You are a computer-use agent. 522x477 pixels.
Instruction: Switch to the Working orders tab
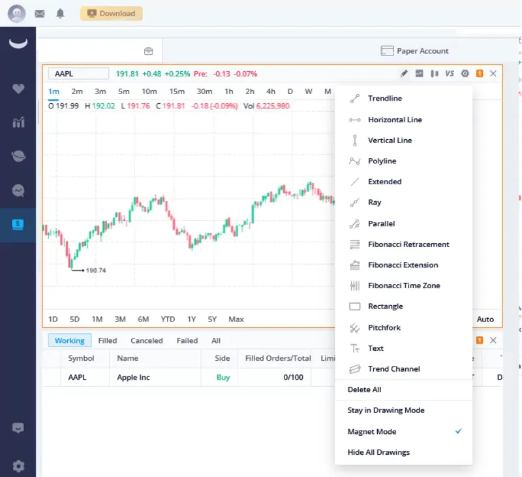(x=70, y=340)
